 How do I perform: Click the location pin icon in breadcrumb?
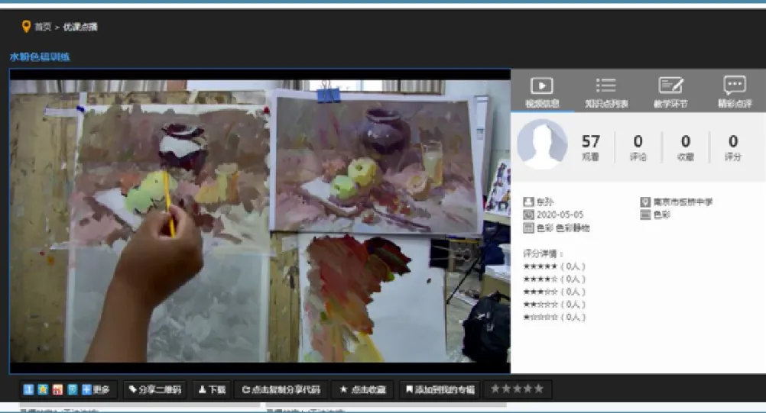coord(27,26)
